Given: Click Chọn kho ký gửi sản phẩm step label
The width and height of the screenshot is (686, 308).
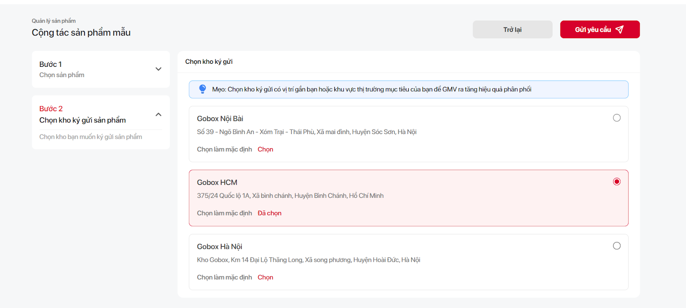Looking at the screenshot, I should 83,120.
